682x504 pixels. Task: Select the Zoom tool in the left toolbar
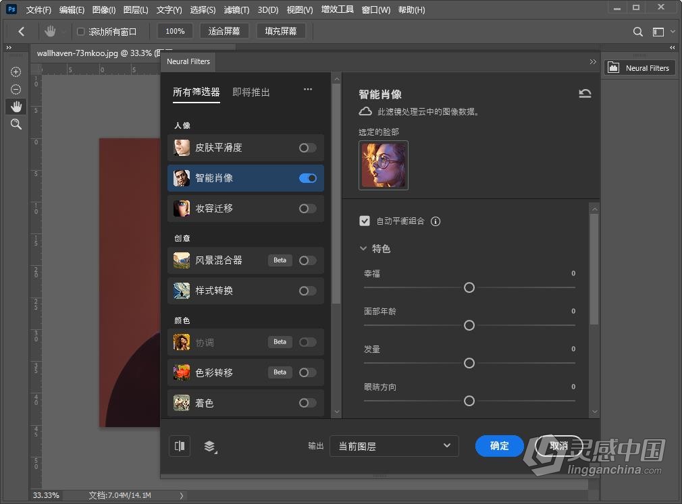[15, 124]
